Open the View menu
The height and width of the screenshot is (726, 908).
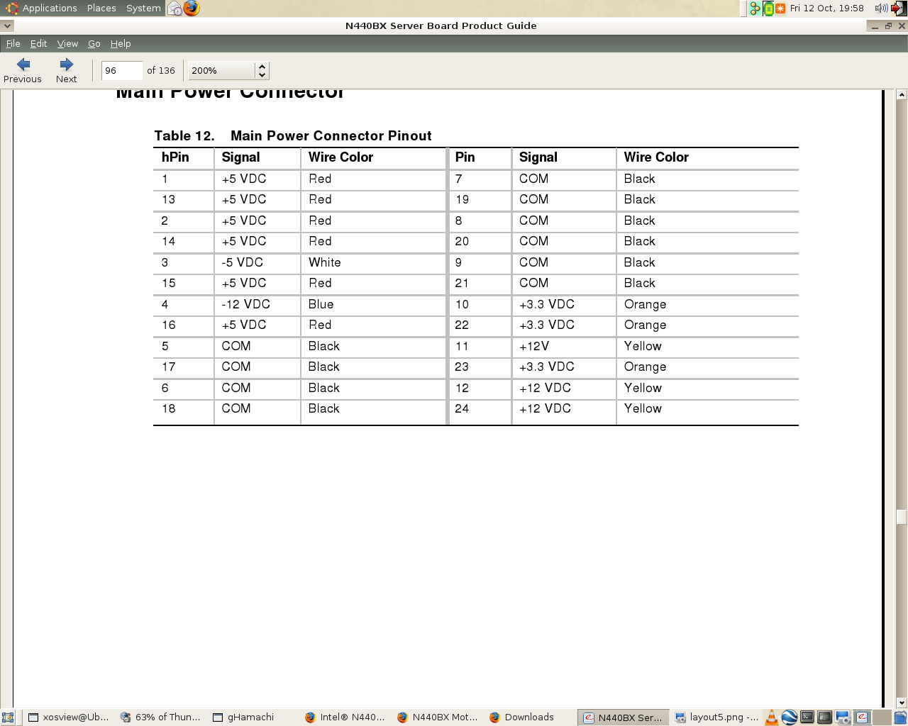pos(67,43)
